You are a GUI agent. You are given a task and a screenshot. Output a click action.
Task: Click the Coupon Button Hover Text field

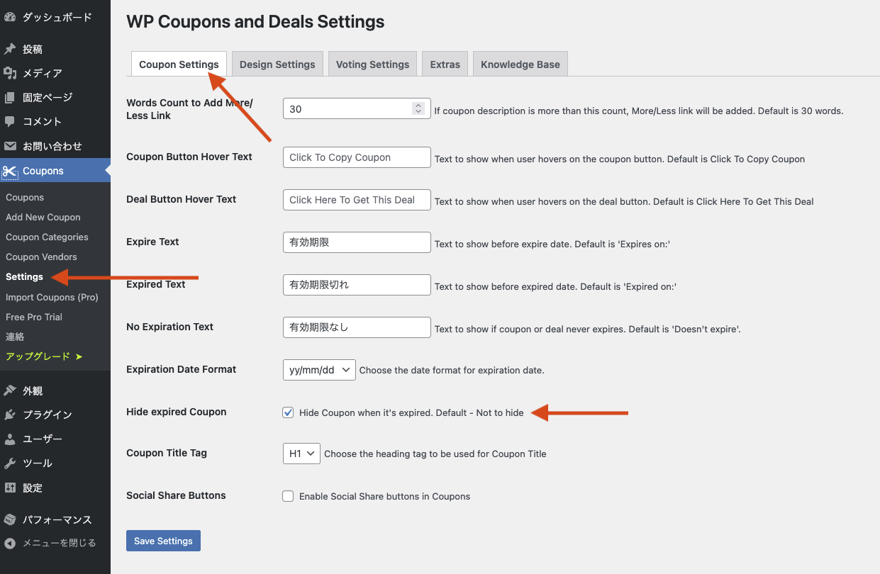point(357,157)
